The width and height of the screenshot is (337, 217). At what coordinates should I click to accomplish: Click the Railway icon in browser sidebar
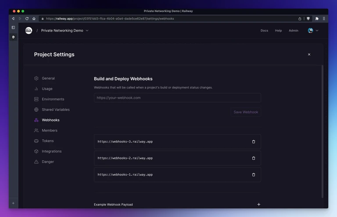coord(13,37)
